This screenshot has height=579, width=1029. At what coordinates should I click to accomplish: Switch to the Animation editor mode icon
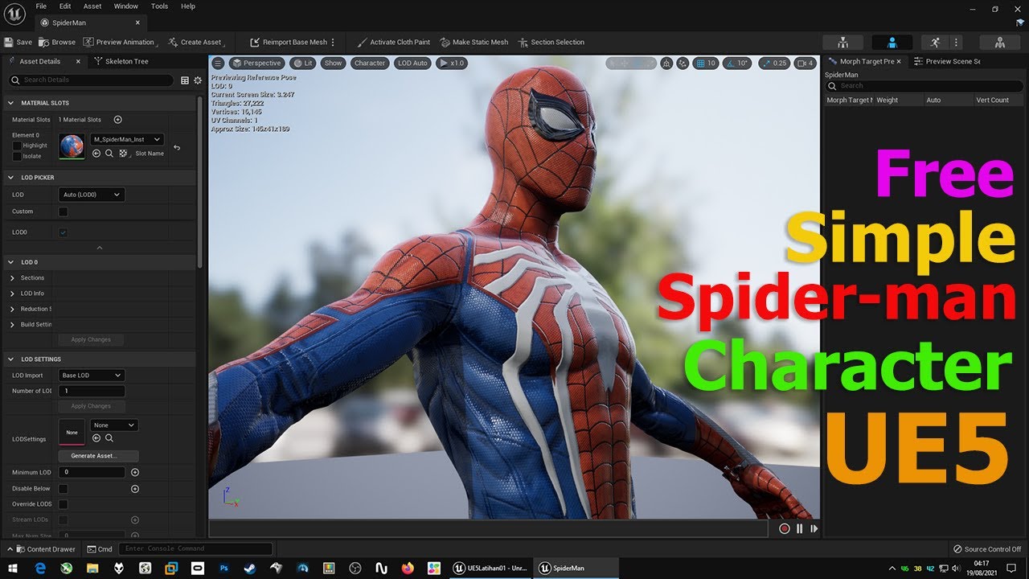[x=934, y=43]
